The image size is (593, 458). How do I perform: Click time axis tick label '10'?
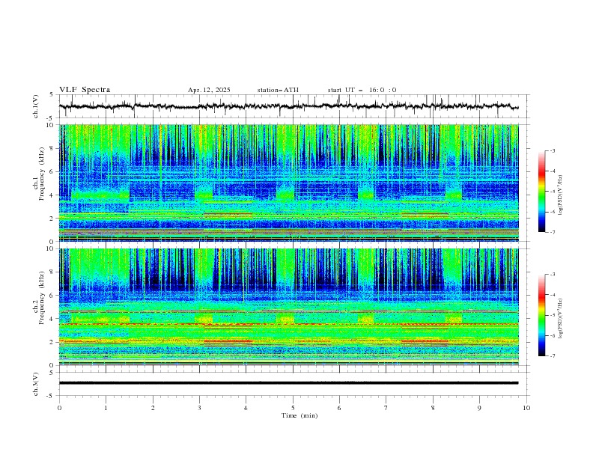coord(526,408)
